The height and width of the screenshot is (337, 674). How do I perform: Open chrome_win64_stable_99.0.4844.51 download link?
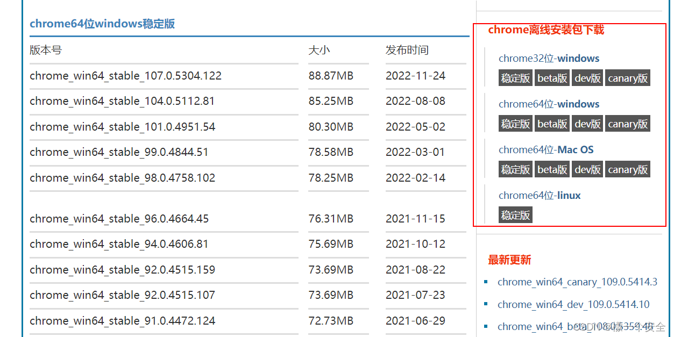(x=119, y=152)
